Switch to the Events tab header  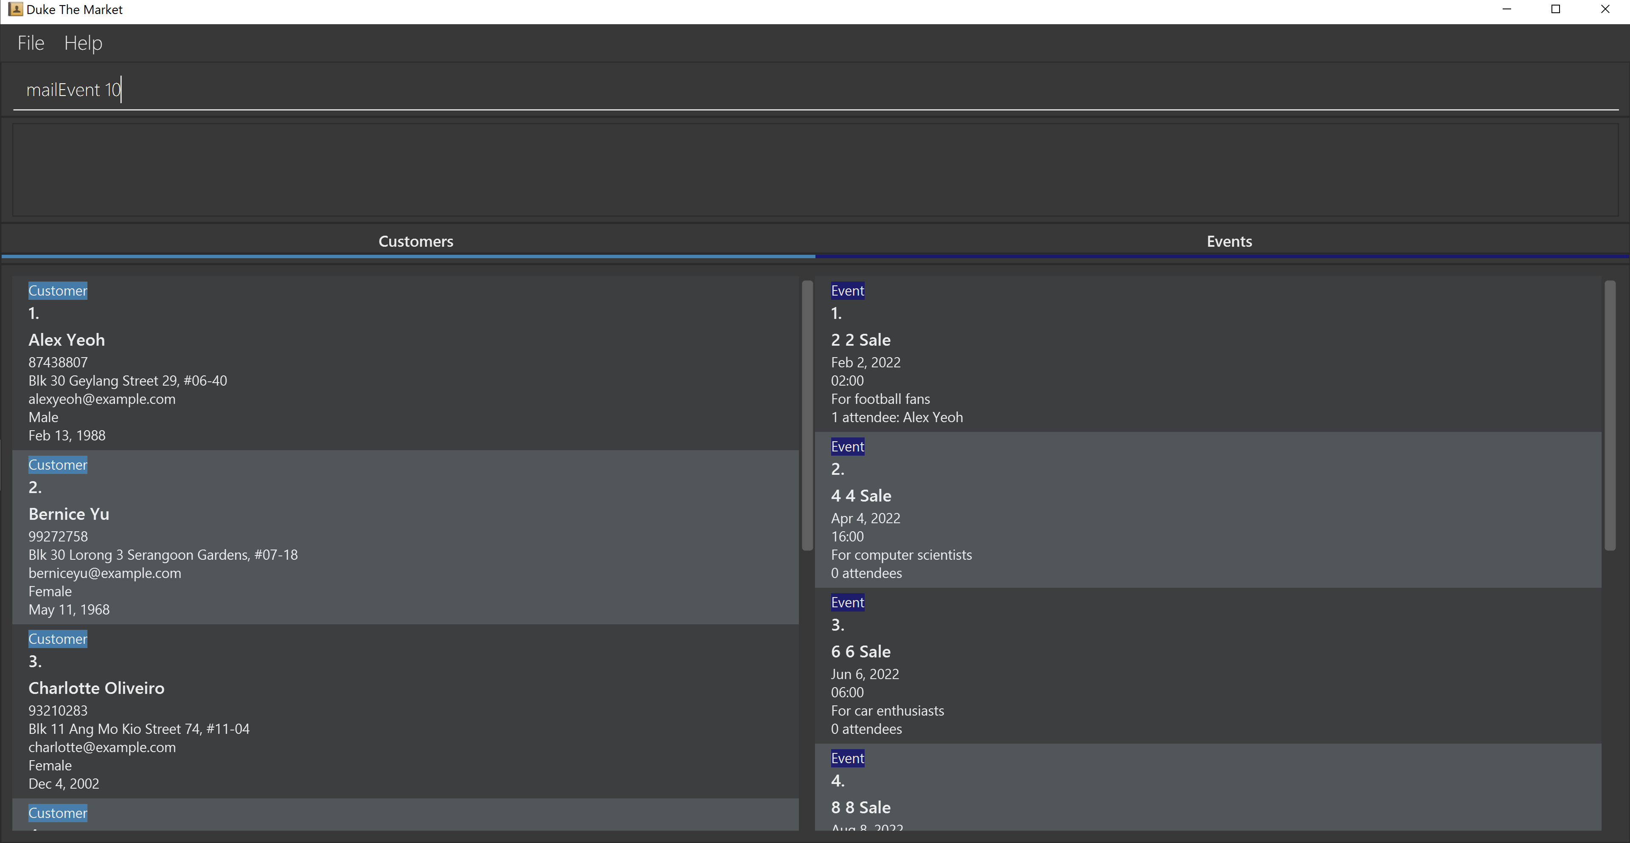[x=1229, y=241]
